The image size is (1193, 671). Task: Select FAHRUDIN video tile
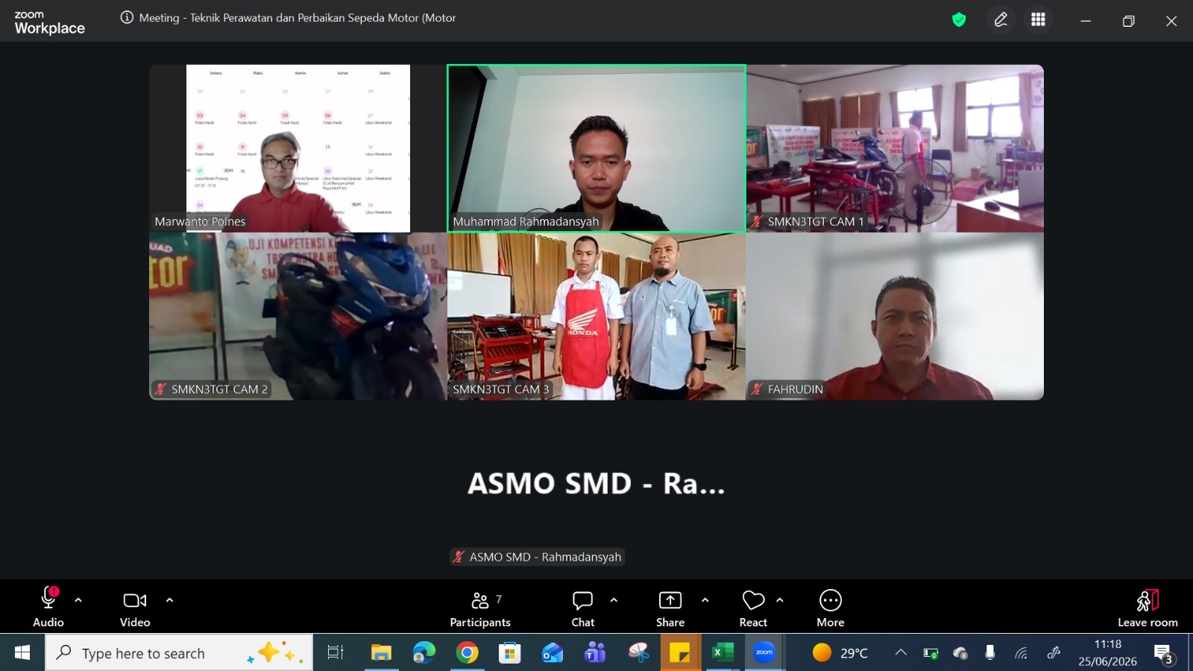point(895,316)
